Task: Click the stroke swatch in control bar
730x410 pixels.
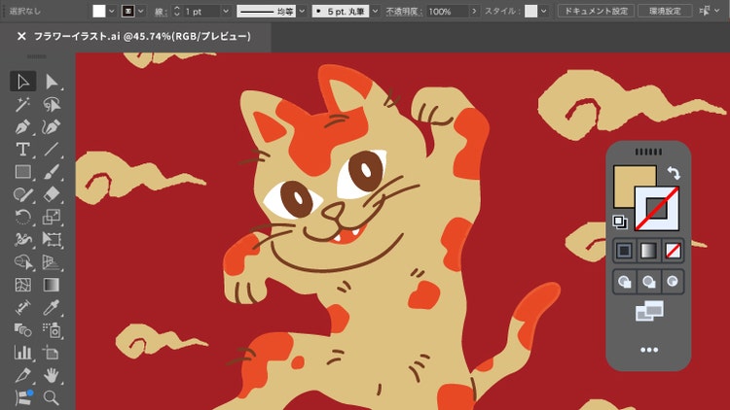Action: [x=128, y=11]
